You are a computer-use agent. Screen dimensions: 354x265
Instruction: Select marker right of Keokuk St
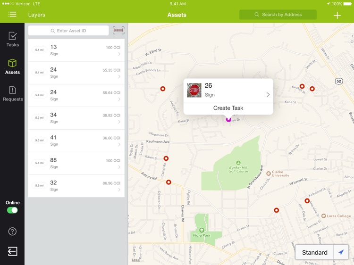tap(312, 89)
